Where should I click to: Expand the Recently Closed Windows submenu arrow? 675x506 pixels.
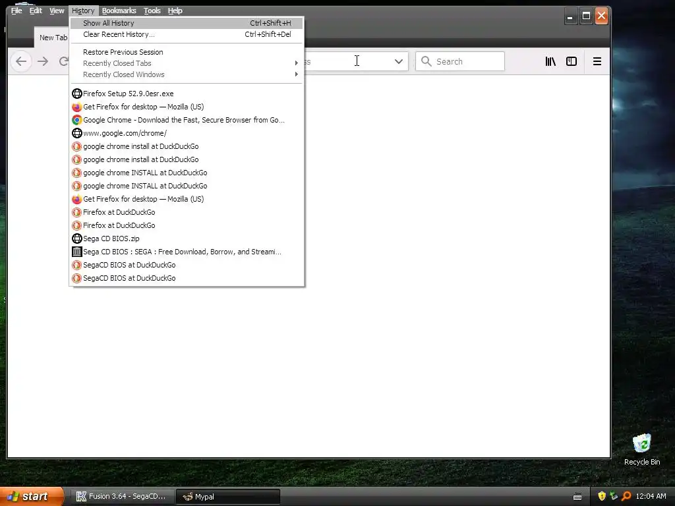coord(296,74)
